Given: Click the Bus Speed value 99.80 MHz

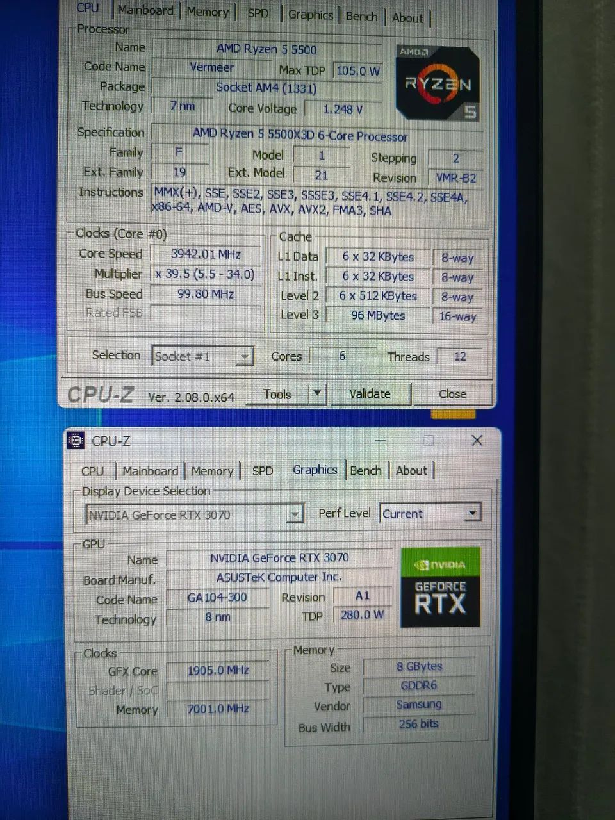Looking at the screenshot, I should point(206,294).
